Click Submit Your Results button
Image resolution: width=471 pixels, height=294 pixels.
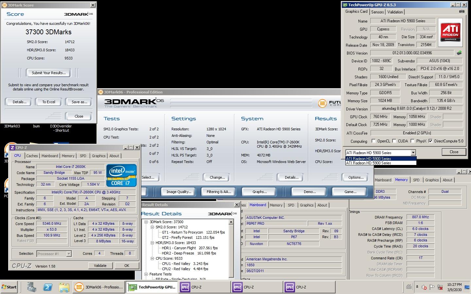49,73
